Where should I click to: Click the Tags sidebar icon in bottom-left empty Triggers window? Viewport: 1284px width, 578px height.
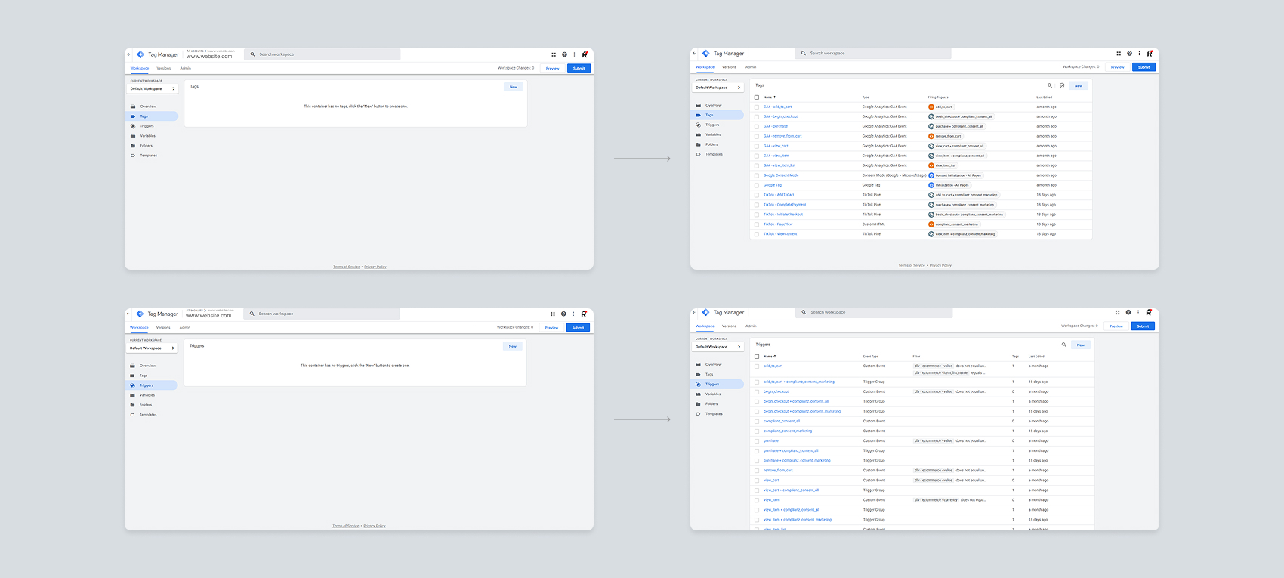point(133,376)
